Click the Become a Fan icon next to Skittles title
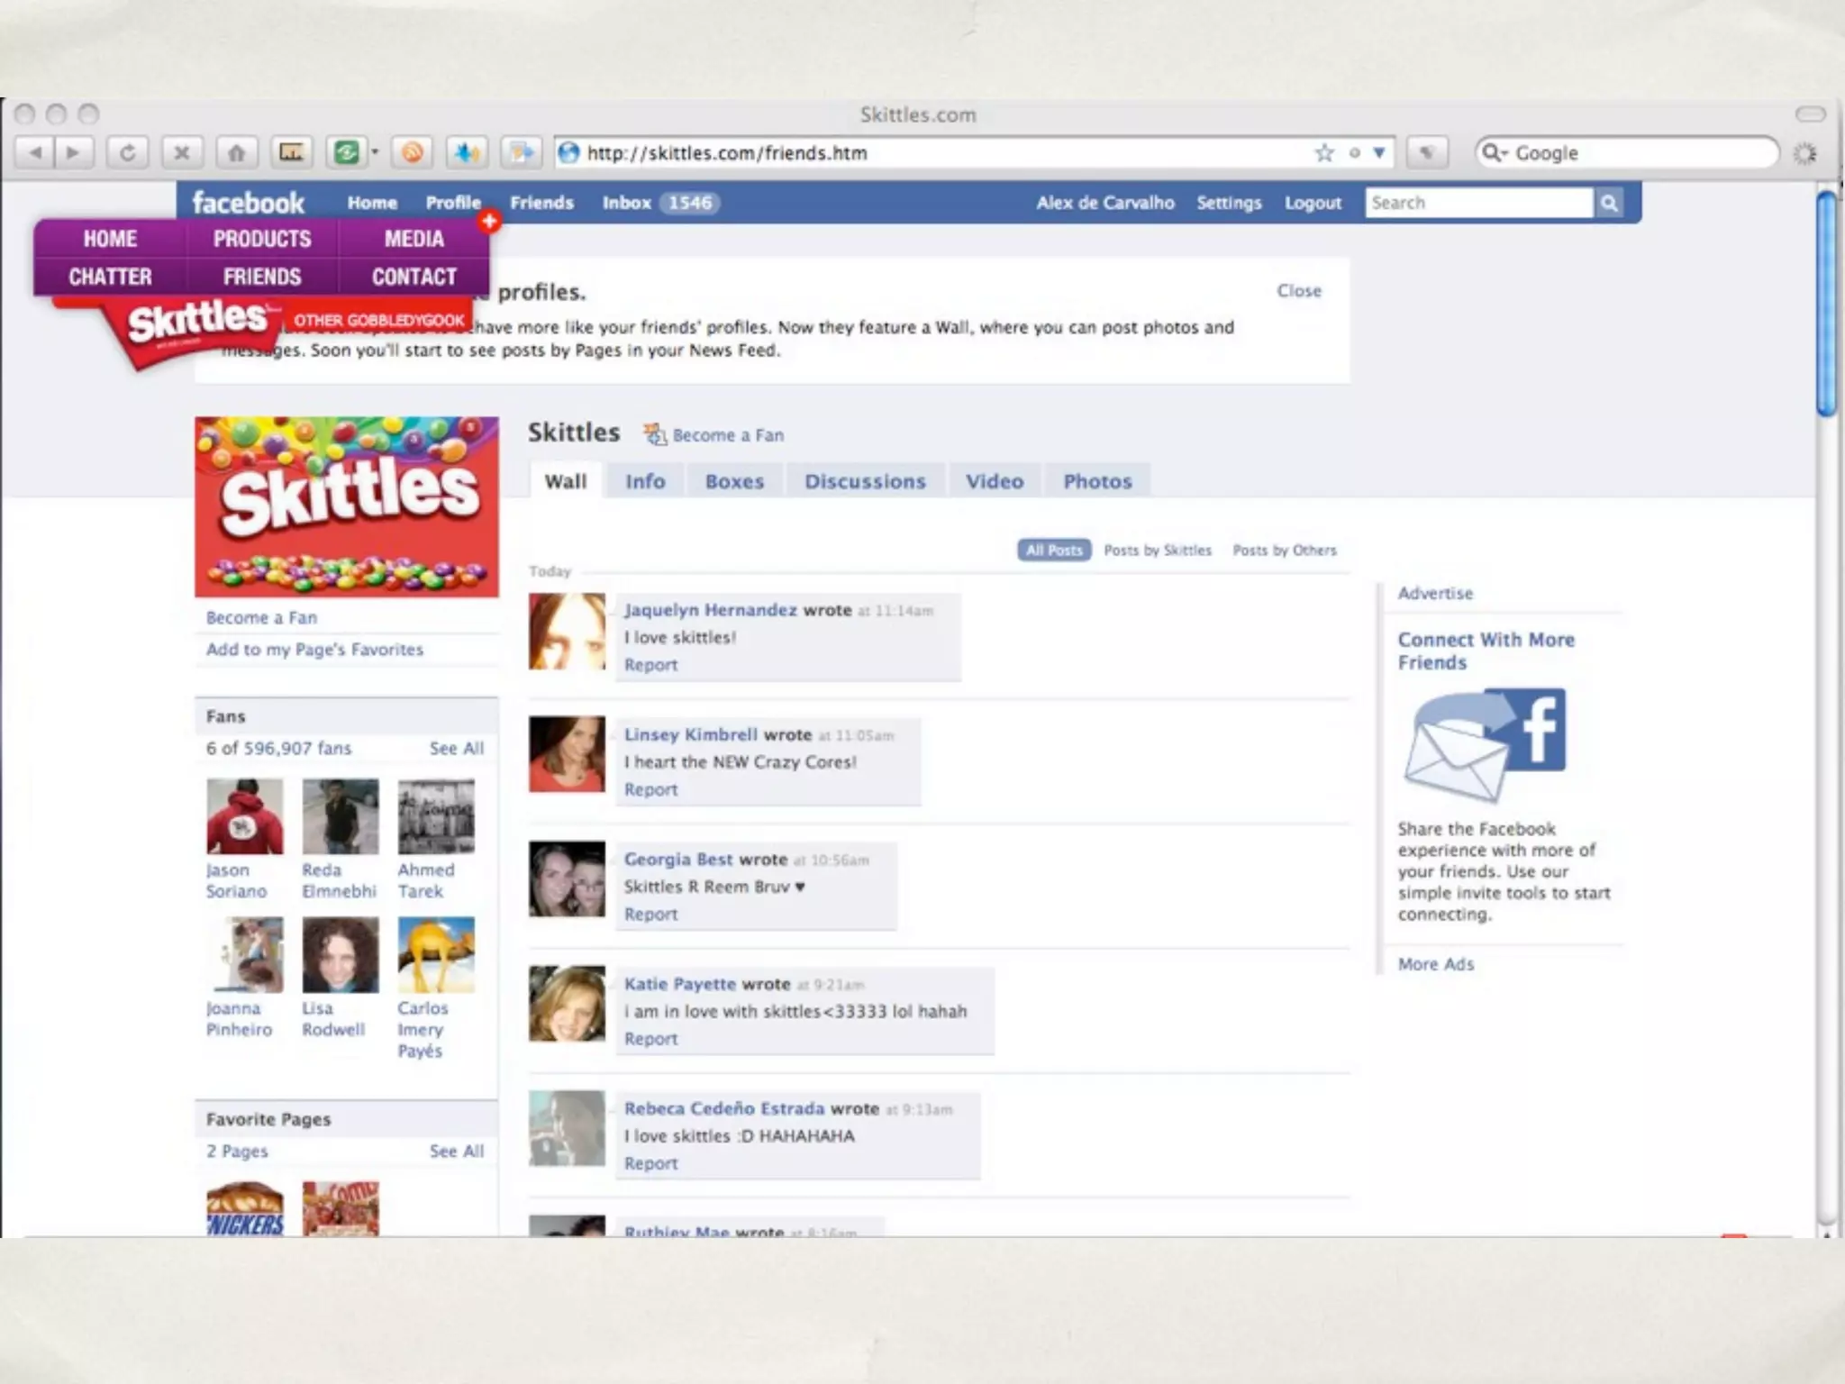1845x1384 pixels. coord(655,434)
